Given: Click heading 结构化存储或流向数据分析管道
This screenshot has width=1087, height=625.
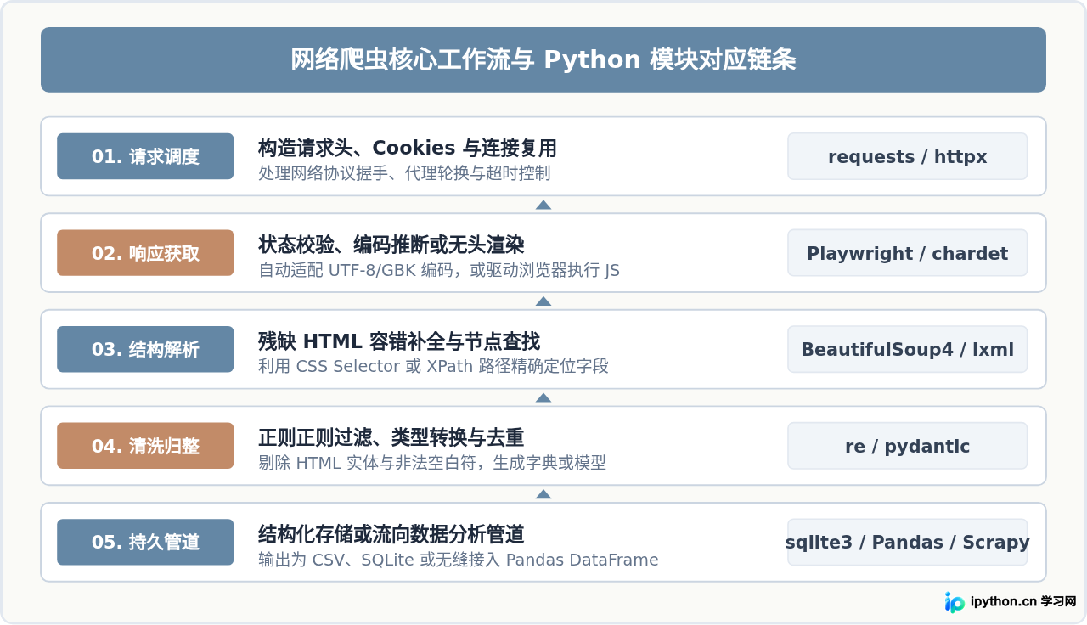Looking at the screenshot, I should [x=391, y=534].
